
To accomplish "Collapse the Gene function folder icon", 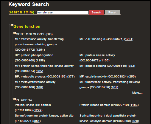I will (12, 25).
